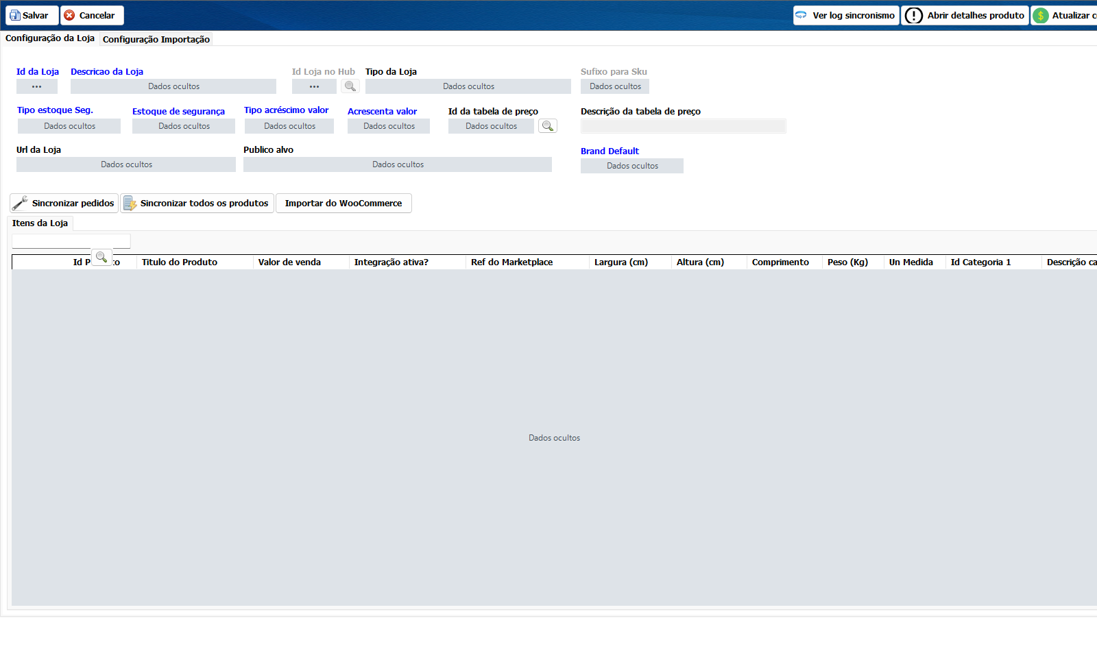The width and height of the screenshot is (1097, 651).
Task: Click the Cancelar button
Action: click(92, 15)
